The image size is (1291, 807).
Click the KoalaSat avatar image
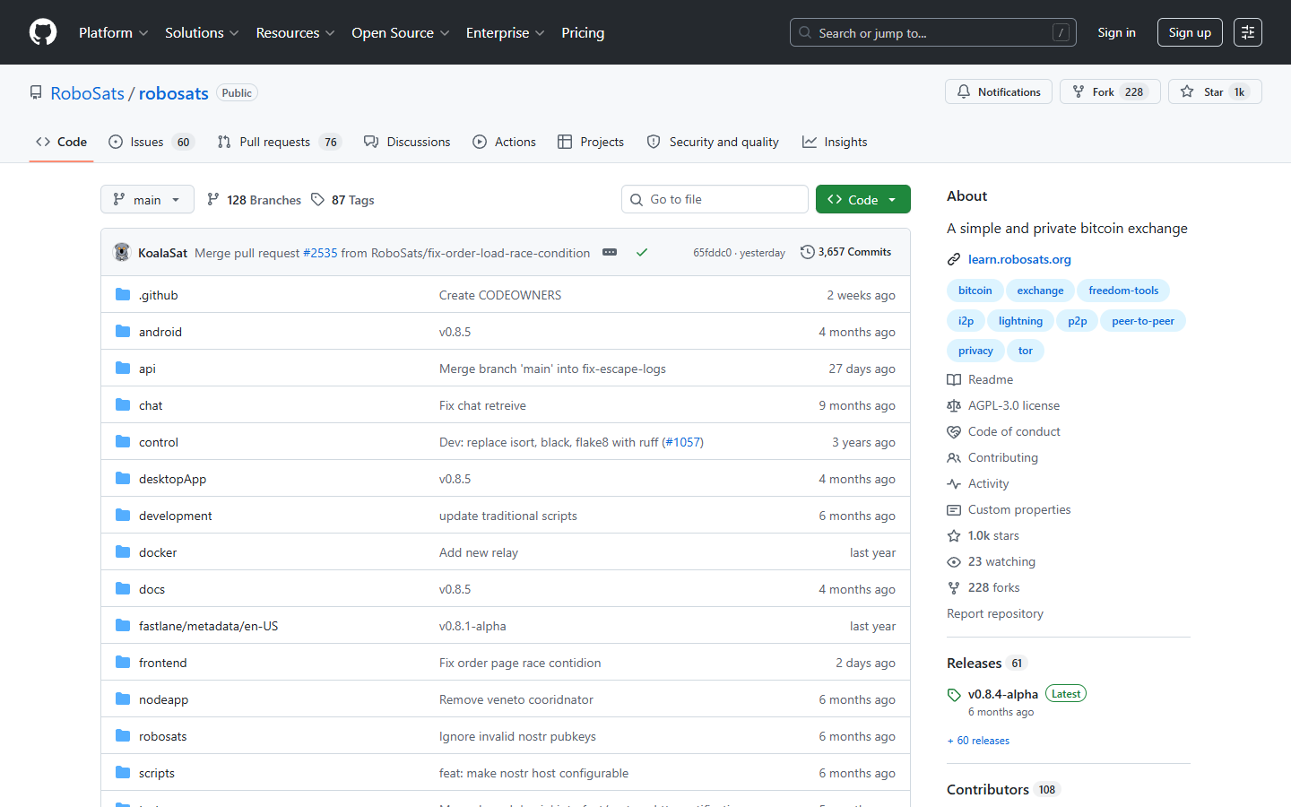(x=122, y=253)
